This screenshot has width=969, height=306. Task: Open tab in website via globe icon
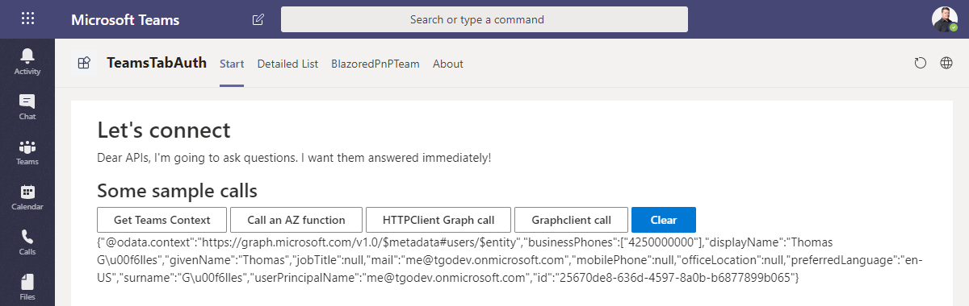click(946, 64)
